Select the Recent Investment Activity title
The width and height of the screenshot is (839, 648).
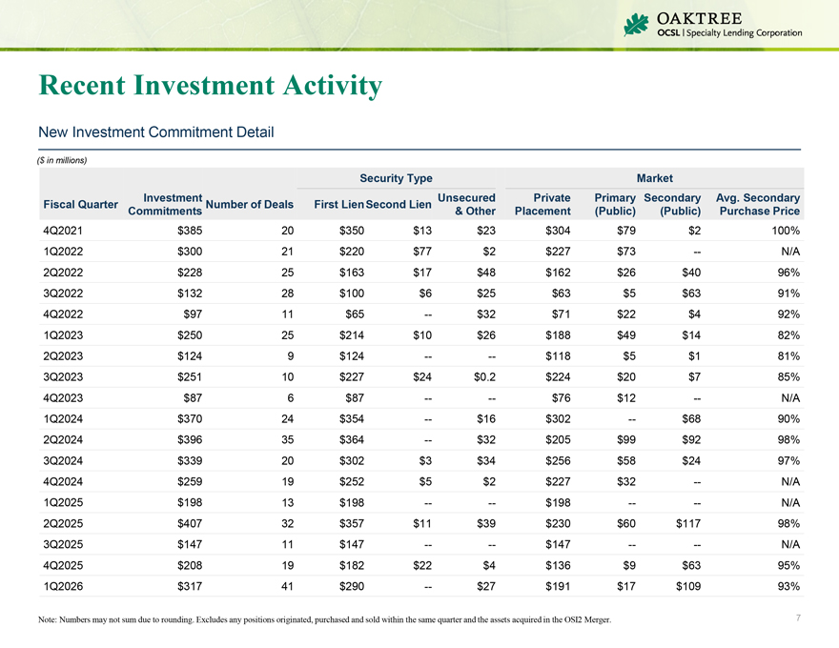click(x=210, y=86)
